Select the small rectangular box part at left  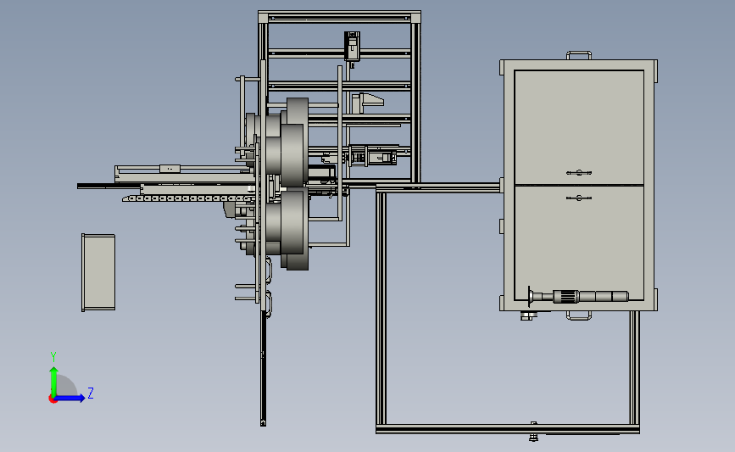point(98,272)
